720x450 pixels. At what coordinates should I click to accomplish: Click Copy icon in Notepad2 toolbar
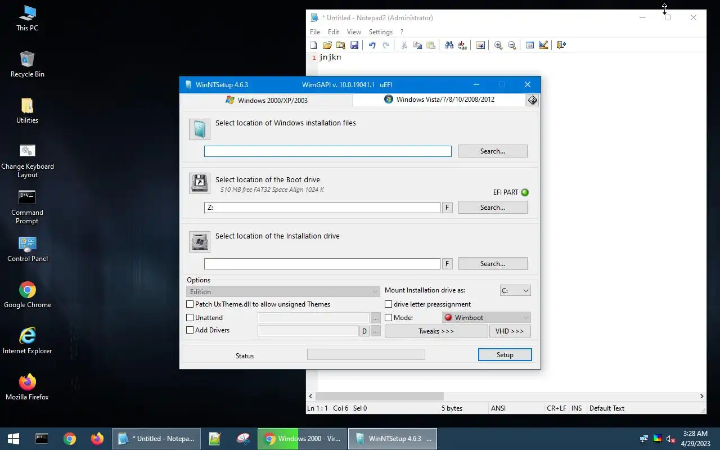pyautogui.click(x=417, y=45)
